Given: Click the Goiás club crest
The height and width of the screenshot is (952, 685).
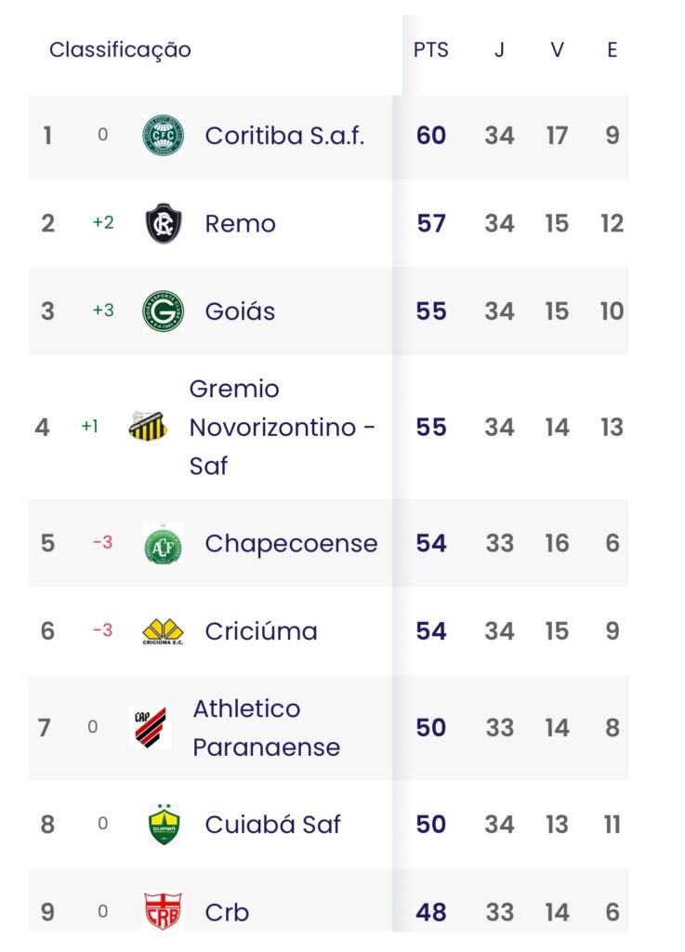Looking at the screenshot, I should click(163, 311).
